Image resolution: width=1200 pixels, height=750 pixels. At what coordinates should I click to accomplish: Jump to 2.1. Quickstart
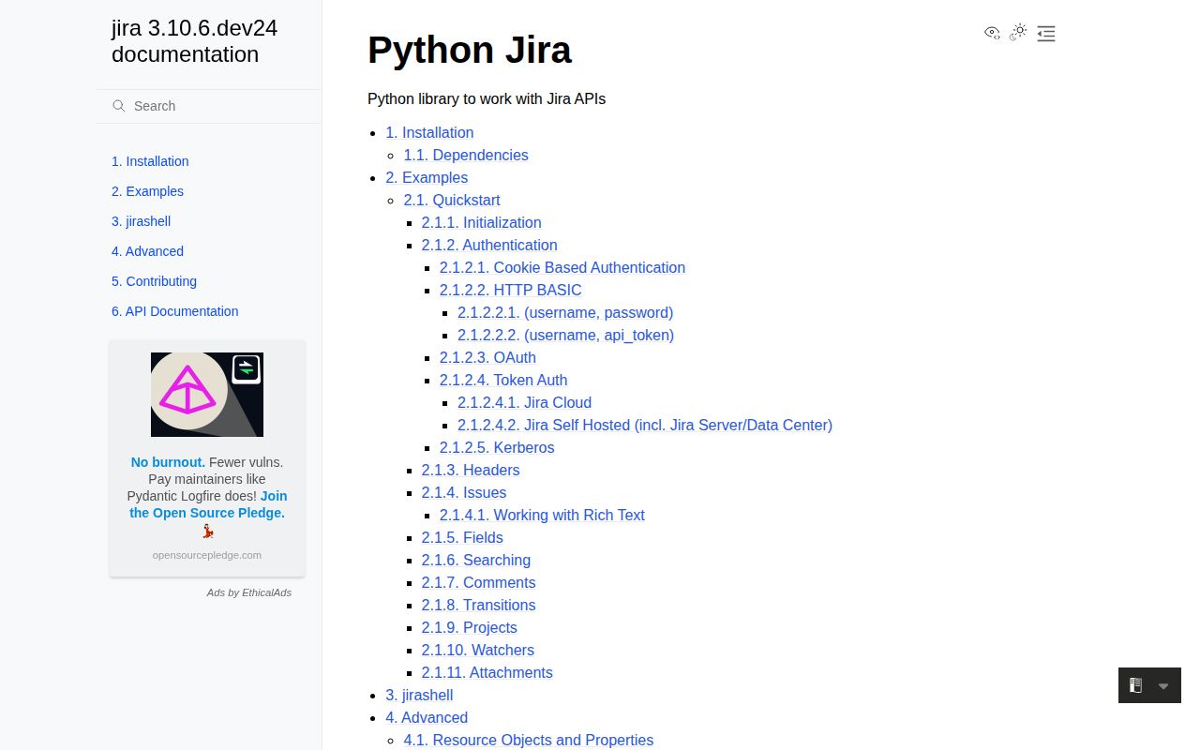point(452,200)
